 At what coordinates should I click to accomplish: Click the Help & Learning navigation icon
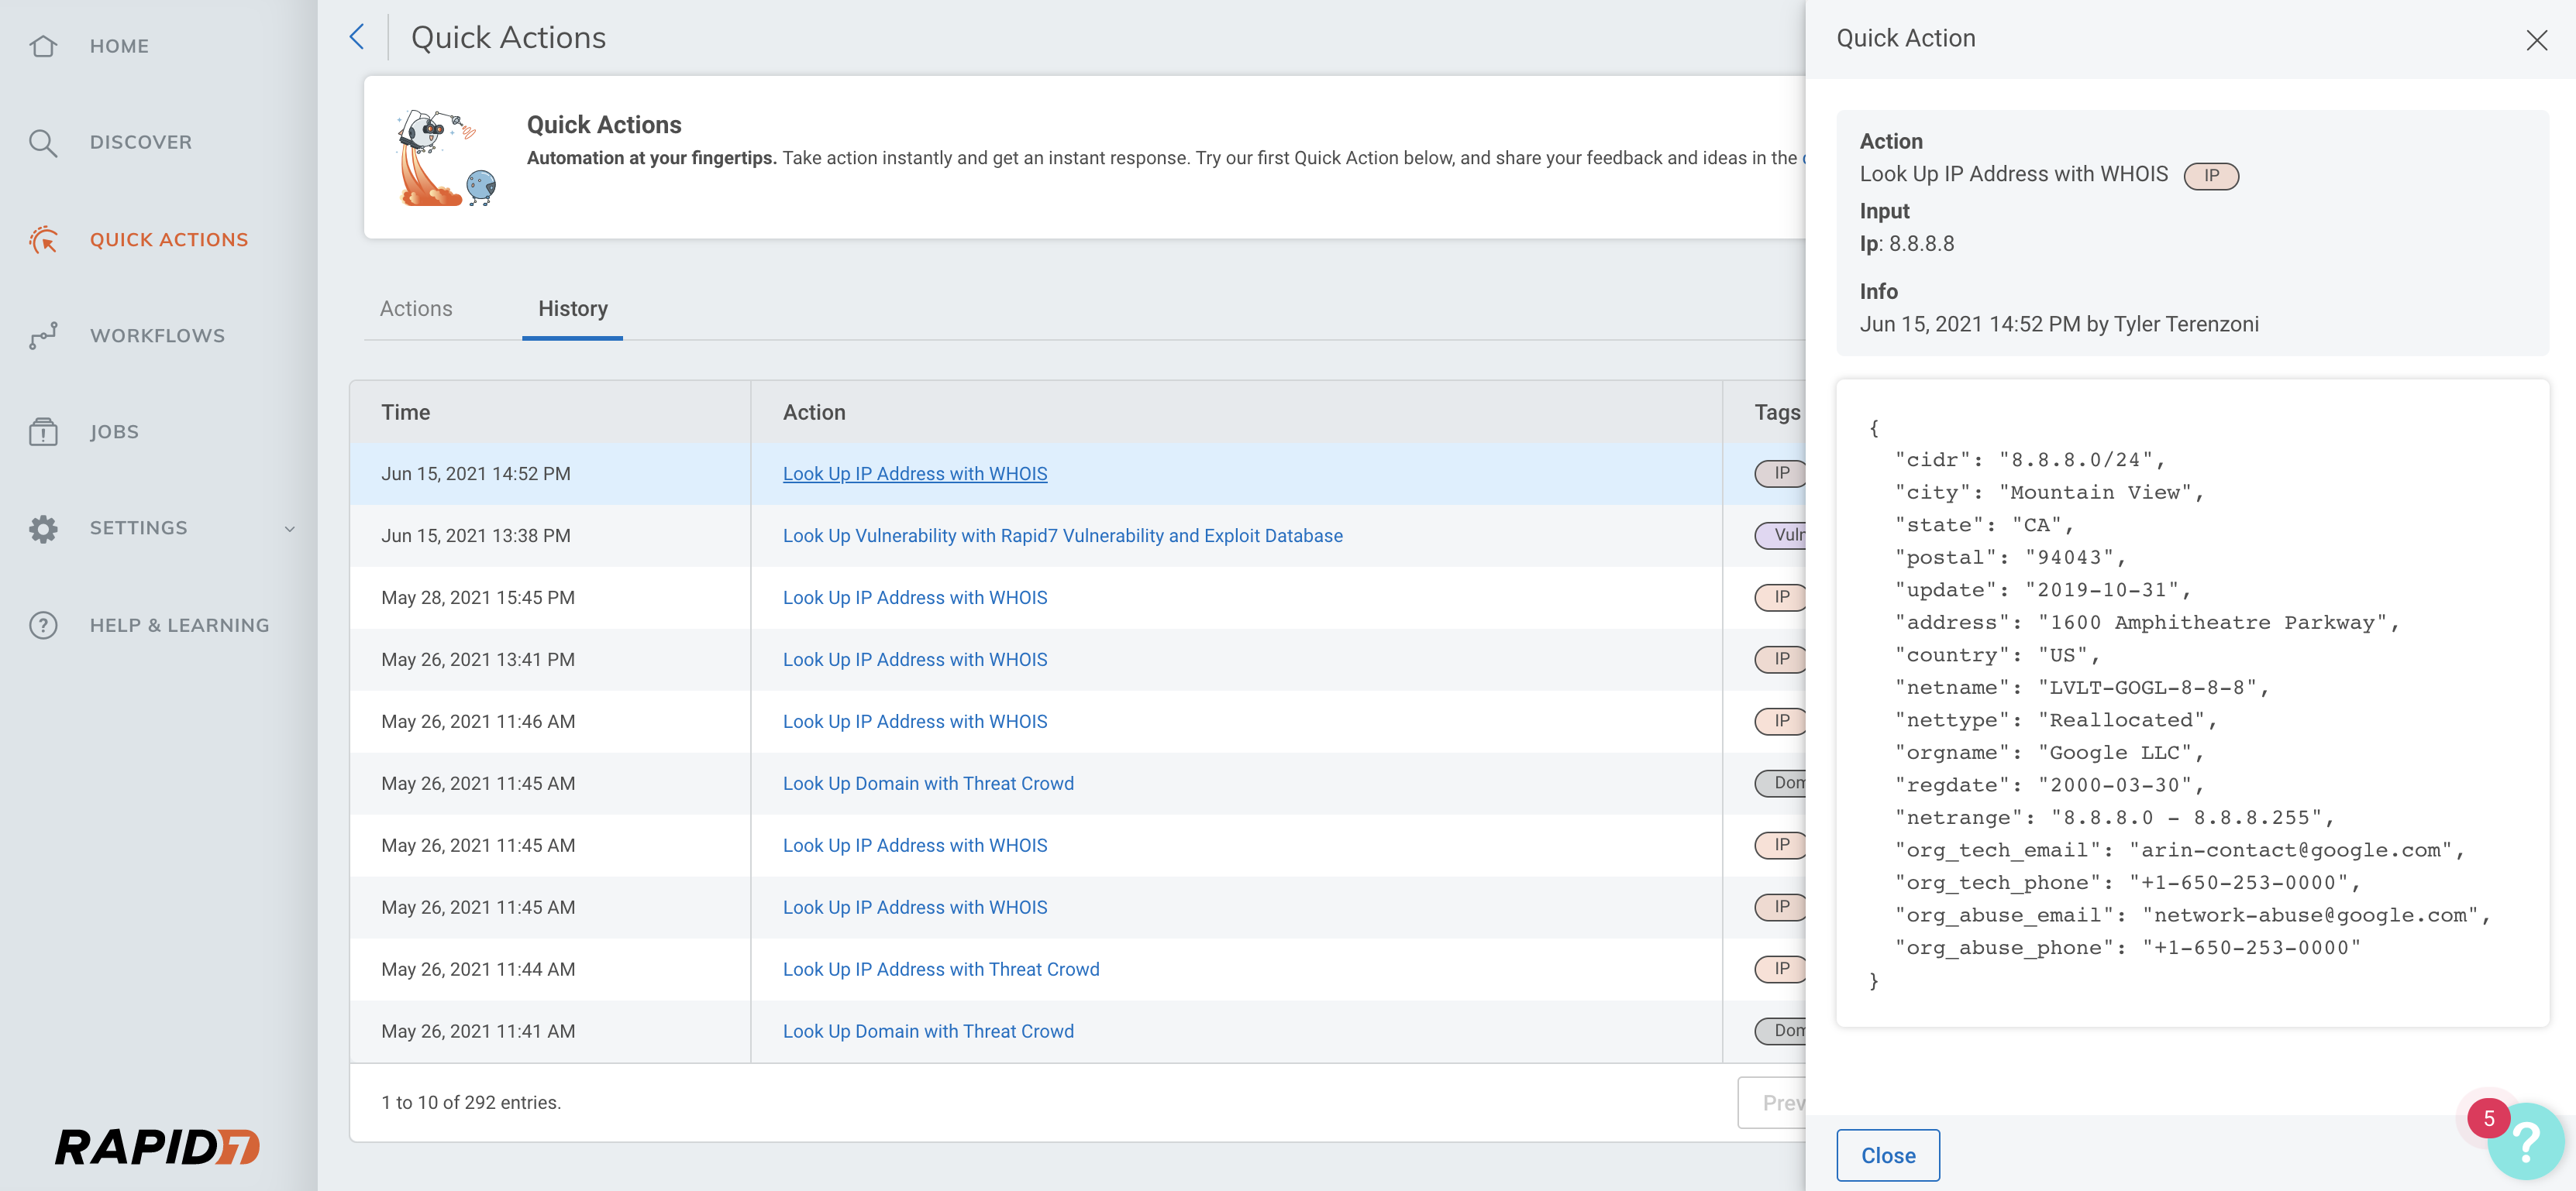tap(46, 623)
